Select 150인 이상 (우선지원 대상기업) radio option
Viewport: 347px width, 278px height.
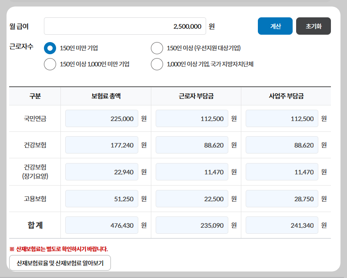point(157,48)
